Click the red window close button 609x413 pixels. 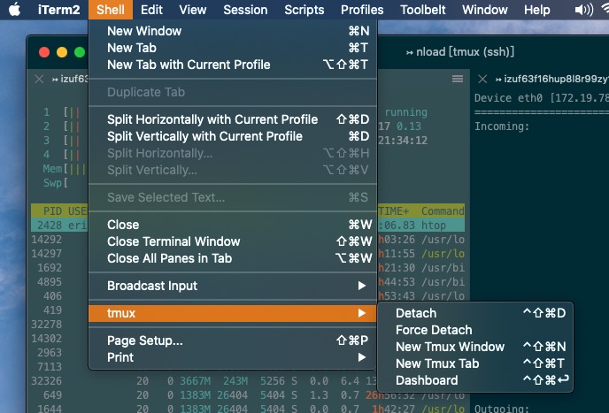tap(44, 52)
